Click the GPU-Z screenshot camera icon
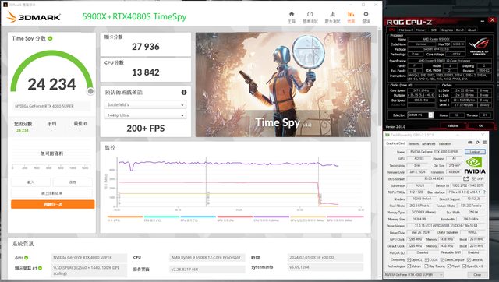Image resolution: width=499 pixels, height=282 pixels. pyautogui.click(x=470, y=143)
